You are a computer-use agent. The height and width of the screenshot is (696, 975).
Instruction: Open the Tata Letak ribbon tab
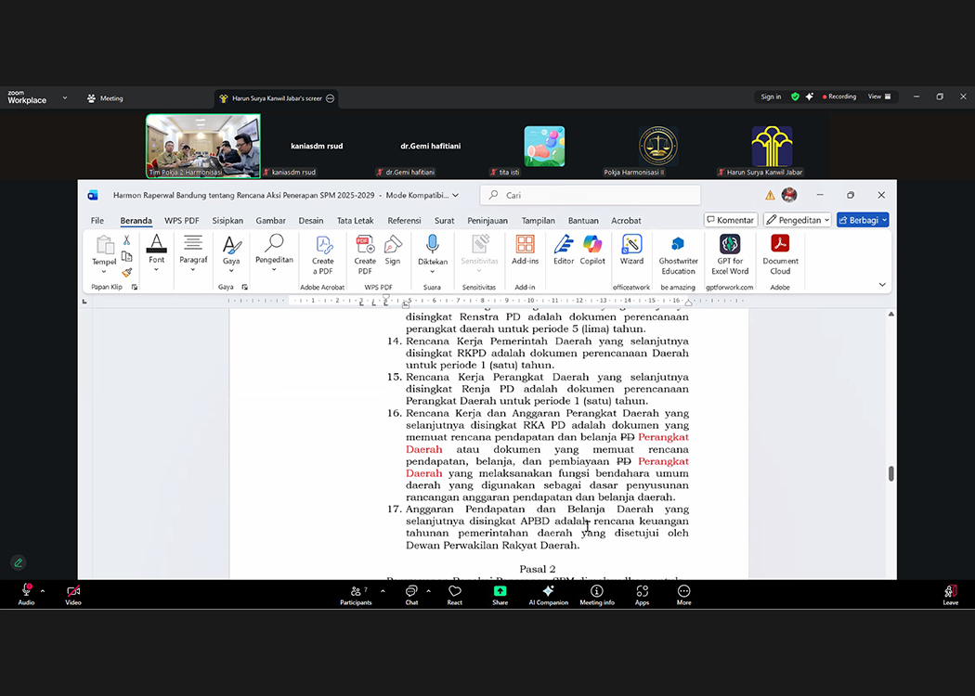(x=355, y=221)
